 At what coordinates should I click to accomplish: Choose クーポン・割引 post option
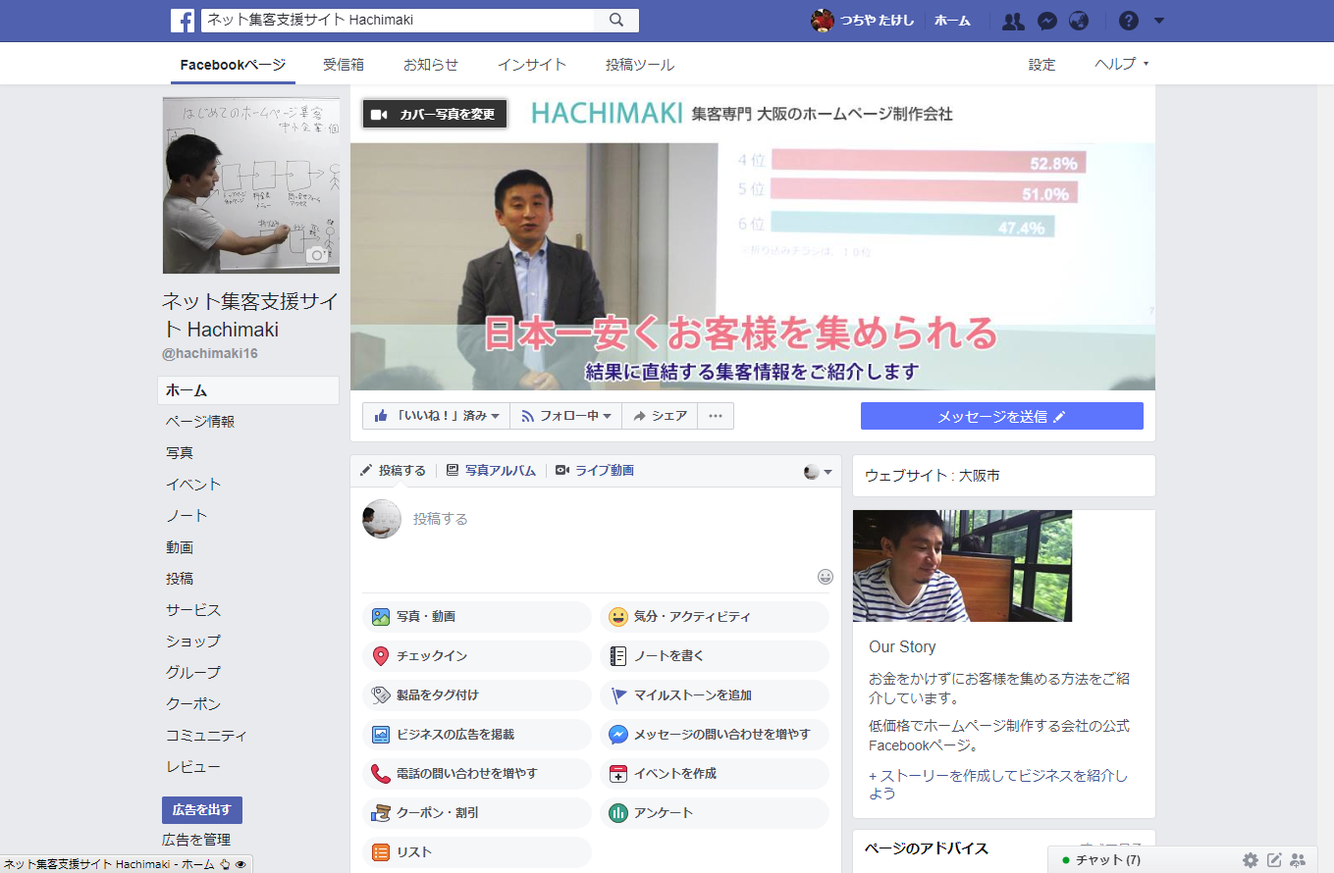[x=477, y=813]
